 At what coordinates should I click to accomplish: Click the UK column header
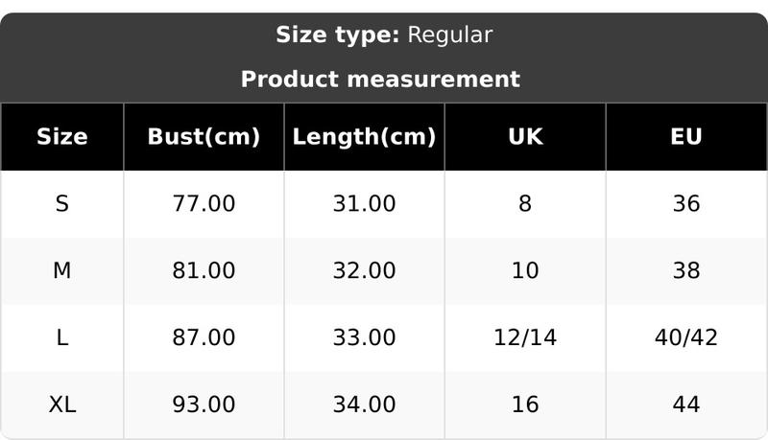pyautogui.click(x=525, y=137)
